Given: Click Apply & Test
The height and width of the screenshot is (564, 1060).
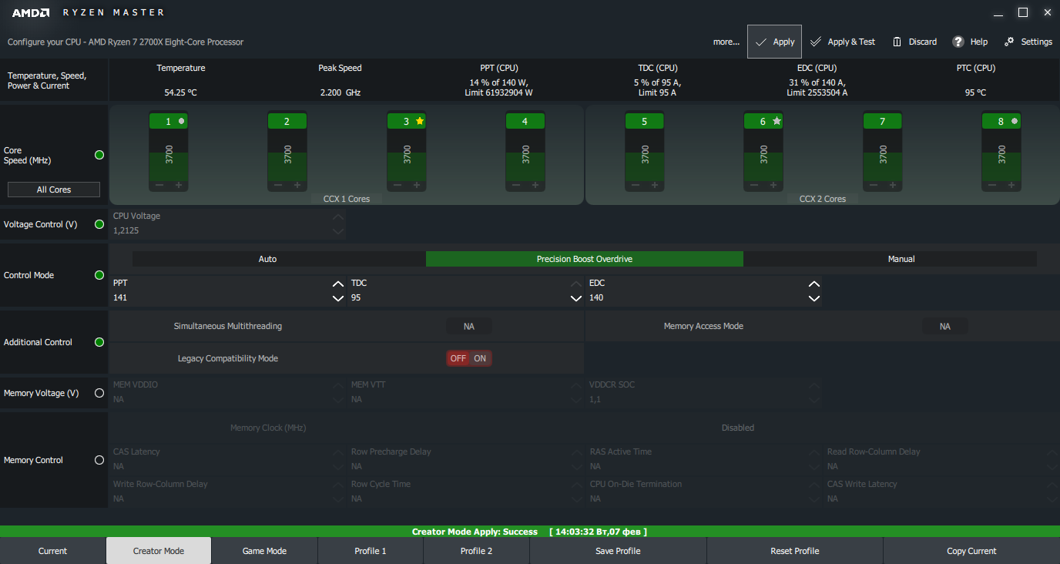Looking at the screenshot, I should [842, 42].
